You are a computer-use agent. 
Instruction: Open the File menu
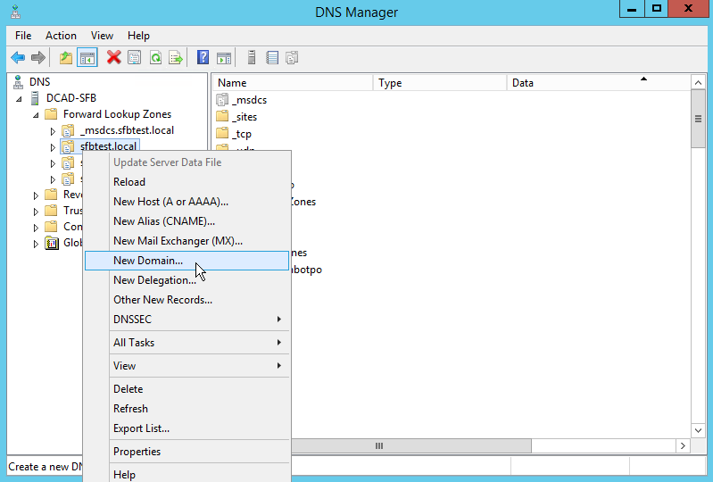(x=22, y=36)
